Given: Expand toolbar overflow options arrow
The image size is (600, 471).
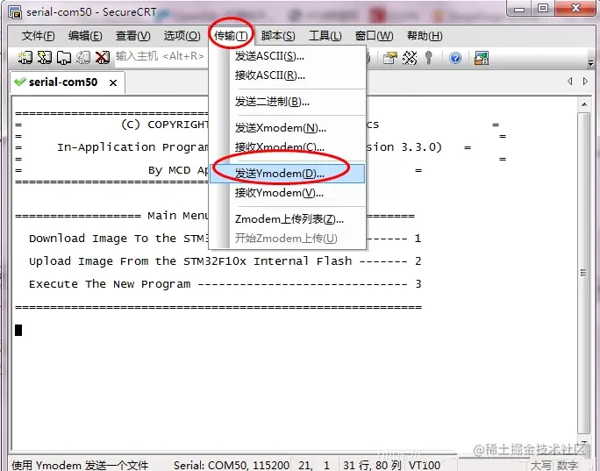Looking at the screenshot, I should pyautogui.click(x=590, y=63).
